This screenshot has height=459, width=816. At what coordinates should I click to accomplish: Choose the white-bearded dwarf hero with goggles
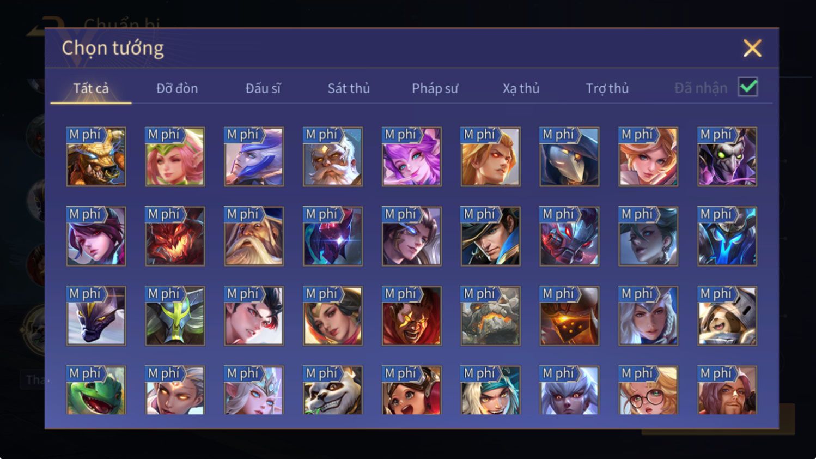pyautogui.click(x=333, y=157)
